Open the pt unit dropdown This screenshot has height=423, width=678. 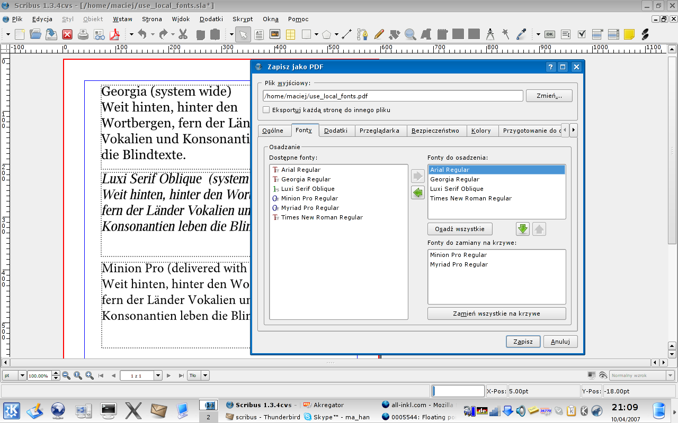click(22, 375)
